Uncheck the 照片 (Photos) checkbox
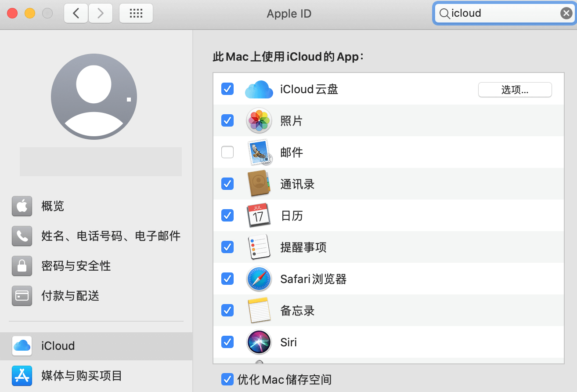This screenshot has width=577, height=392. coord(227,120)
